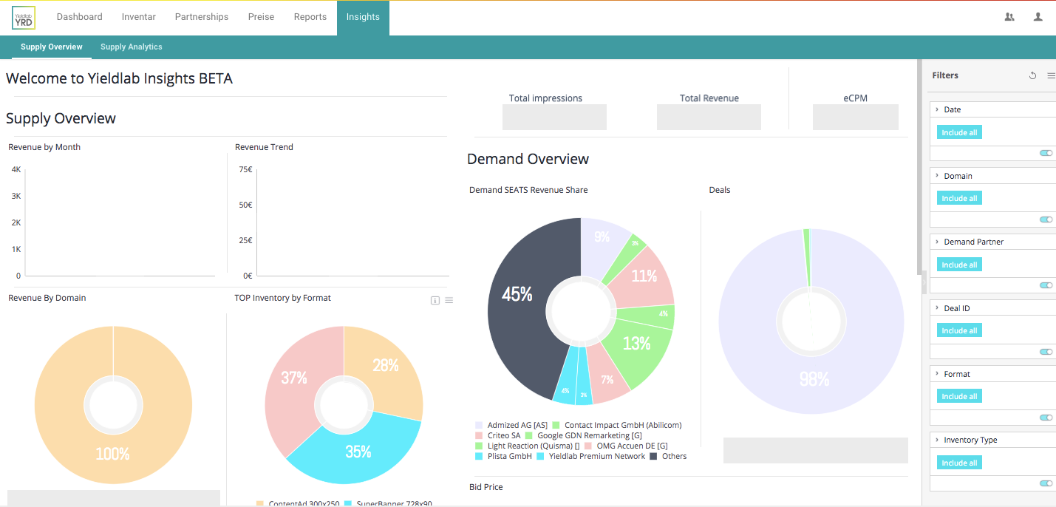
Task: Toggle the Deal ID filter switch
Action: pyautogui.click(x=1046, y=352)
